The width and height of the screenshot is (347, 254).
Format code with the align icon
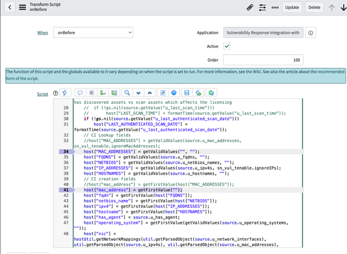(x=92, y=92)
